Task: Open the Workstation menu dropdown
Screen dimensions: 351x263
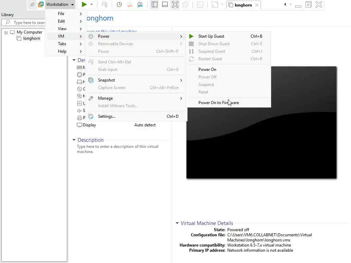Action: click(60, 4)
